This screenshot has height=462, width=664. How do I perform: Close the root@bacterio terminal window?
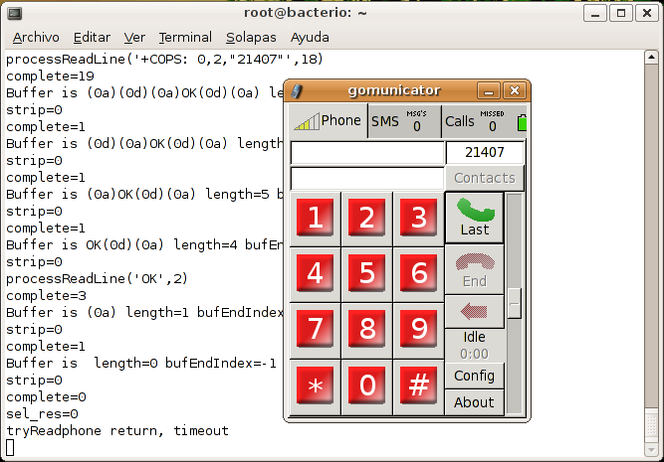(x=647, y=13)
